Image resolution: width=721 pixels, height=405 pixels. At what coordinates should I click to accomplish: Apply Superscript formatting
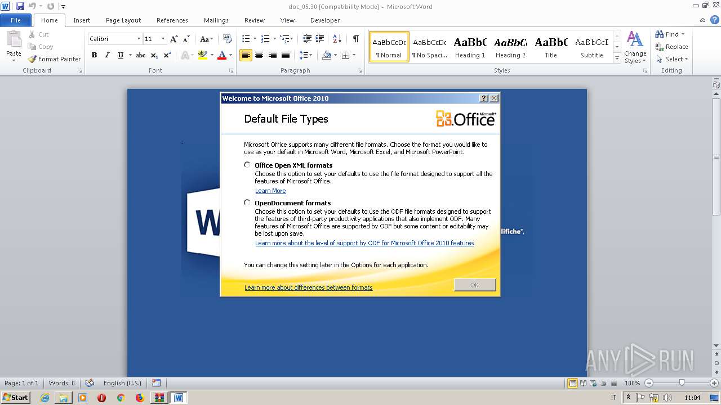tap(167, 55)
